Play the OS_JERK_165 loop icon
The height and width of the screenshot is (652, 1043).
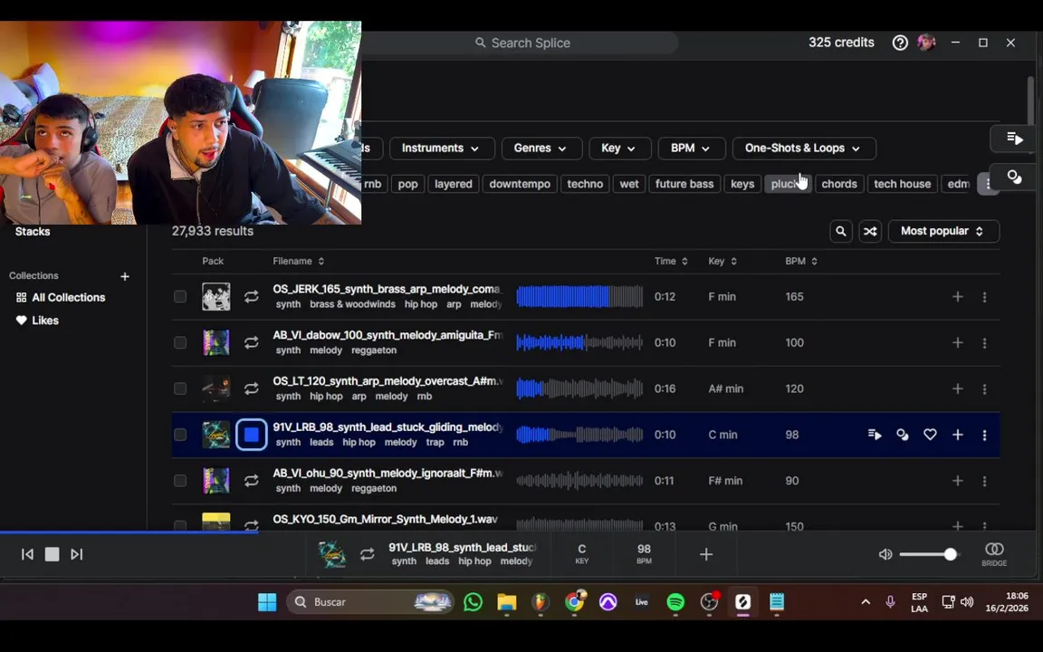coord(251,297)
